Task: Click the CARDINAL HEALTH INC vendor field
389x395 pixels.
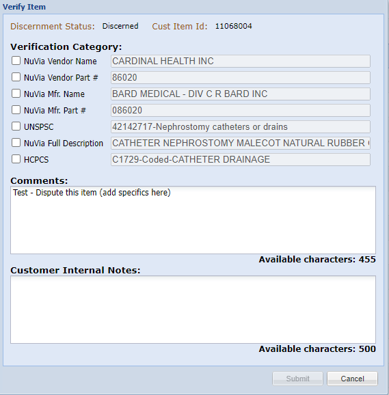Action: [241, 62]
